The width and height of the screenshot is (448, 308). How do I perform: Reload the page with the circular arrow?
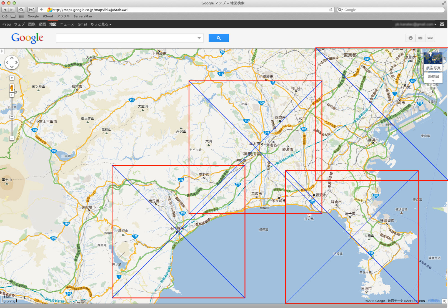[x=331, y=10]
